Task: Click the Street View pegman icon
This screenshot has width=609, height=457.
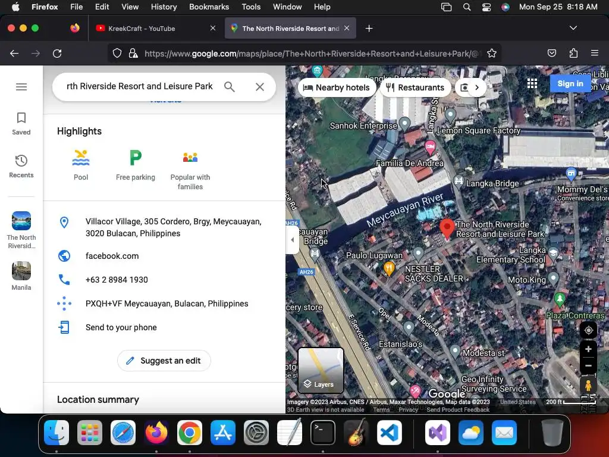Action: [x=588, y=385]
